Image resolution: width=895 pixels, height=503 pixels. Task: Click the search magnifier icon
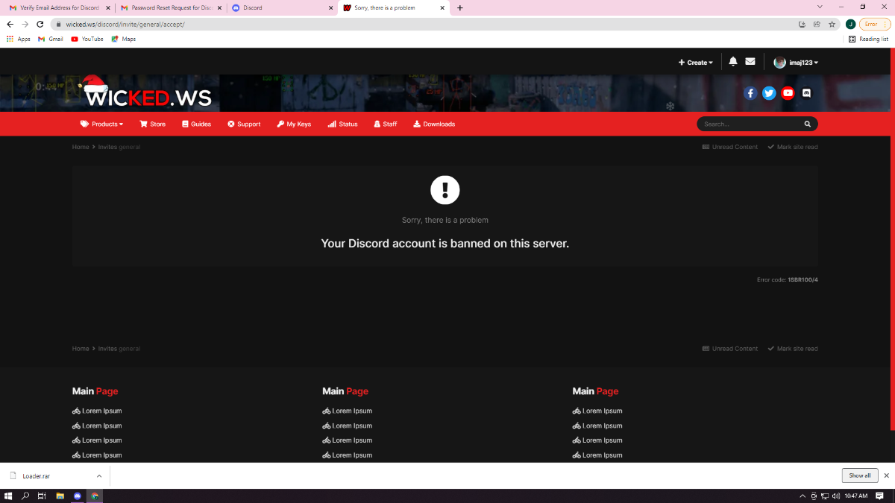807,124
